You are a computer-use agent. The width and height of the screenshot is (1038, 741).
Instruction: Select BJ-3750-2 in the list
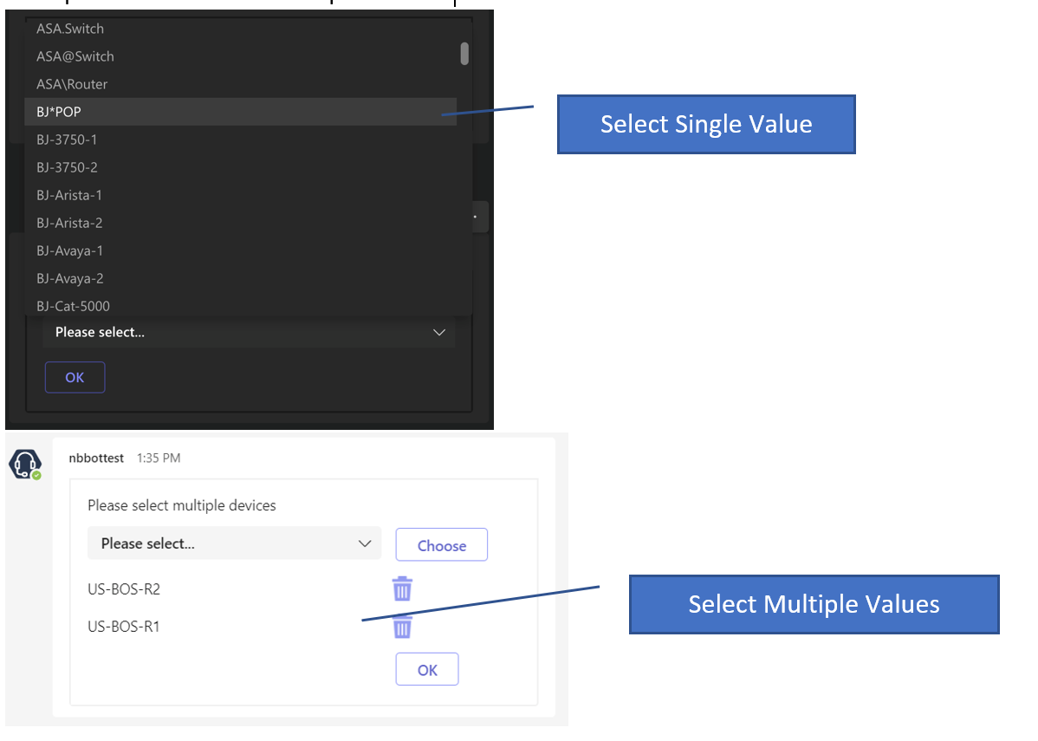[x=67, y=167]
